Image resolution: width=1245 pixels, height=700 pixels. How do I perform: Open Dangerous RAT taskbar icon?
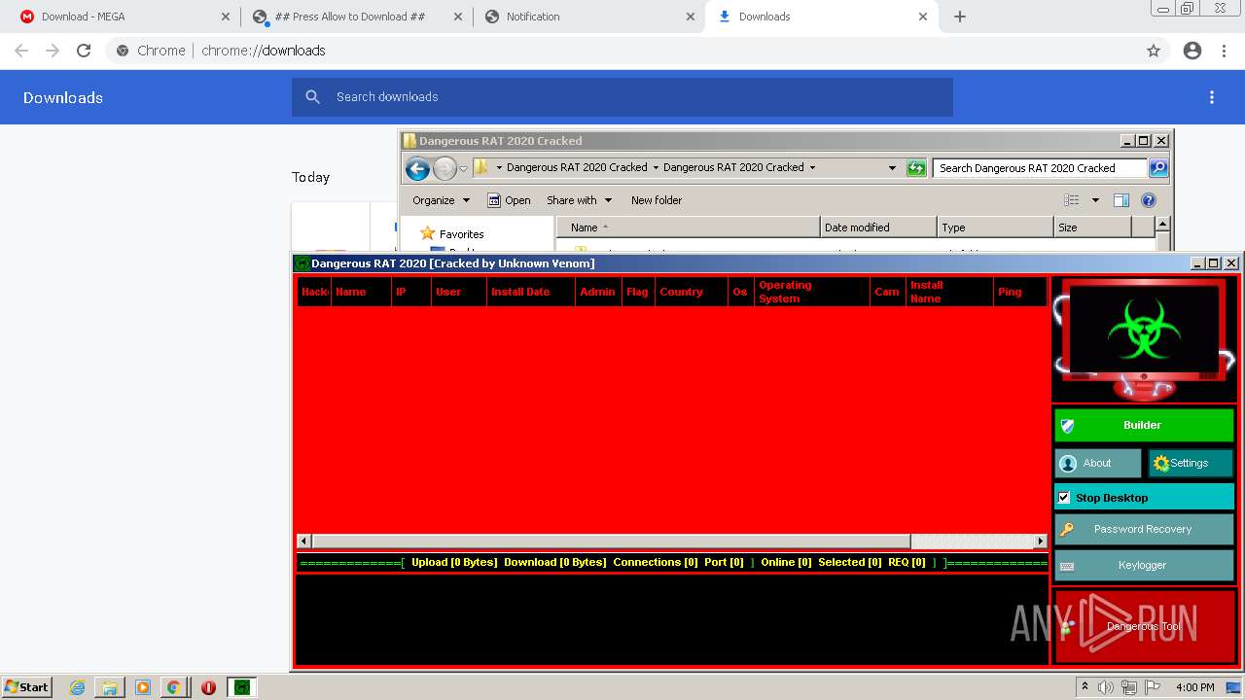pos(242,687)
